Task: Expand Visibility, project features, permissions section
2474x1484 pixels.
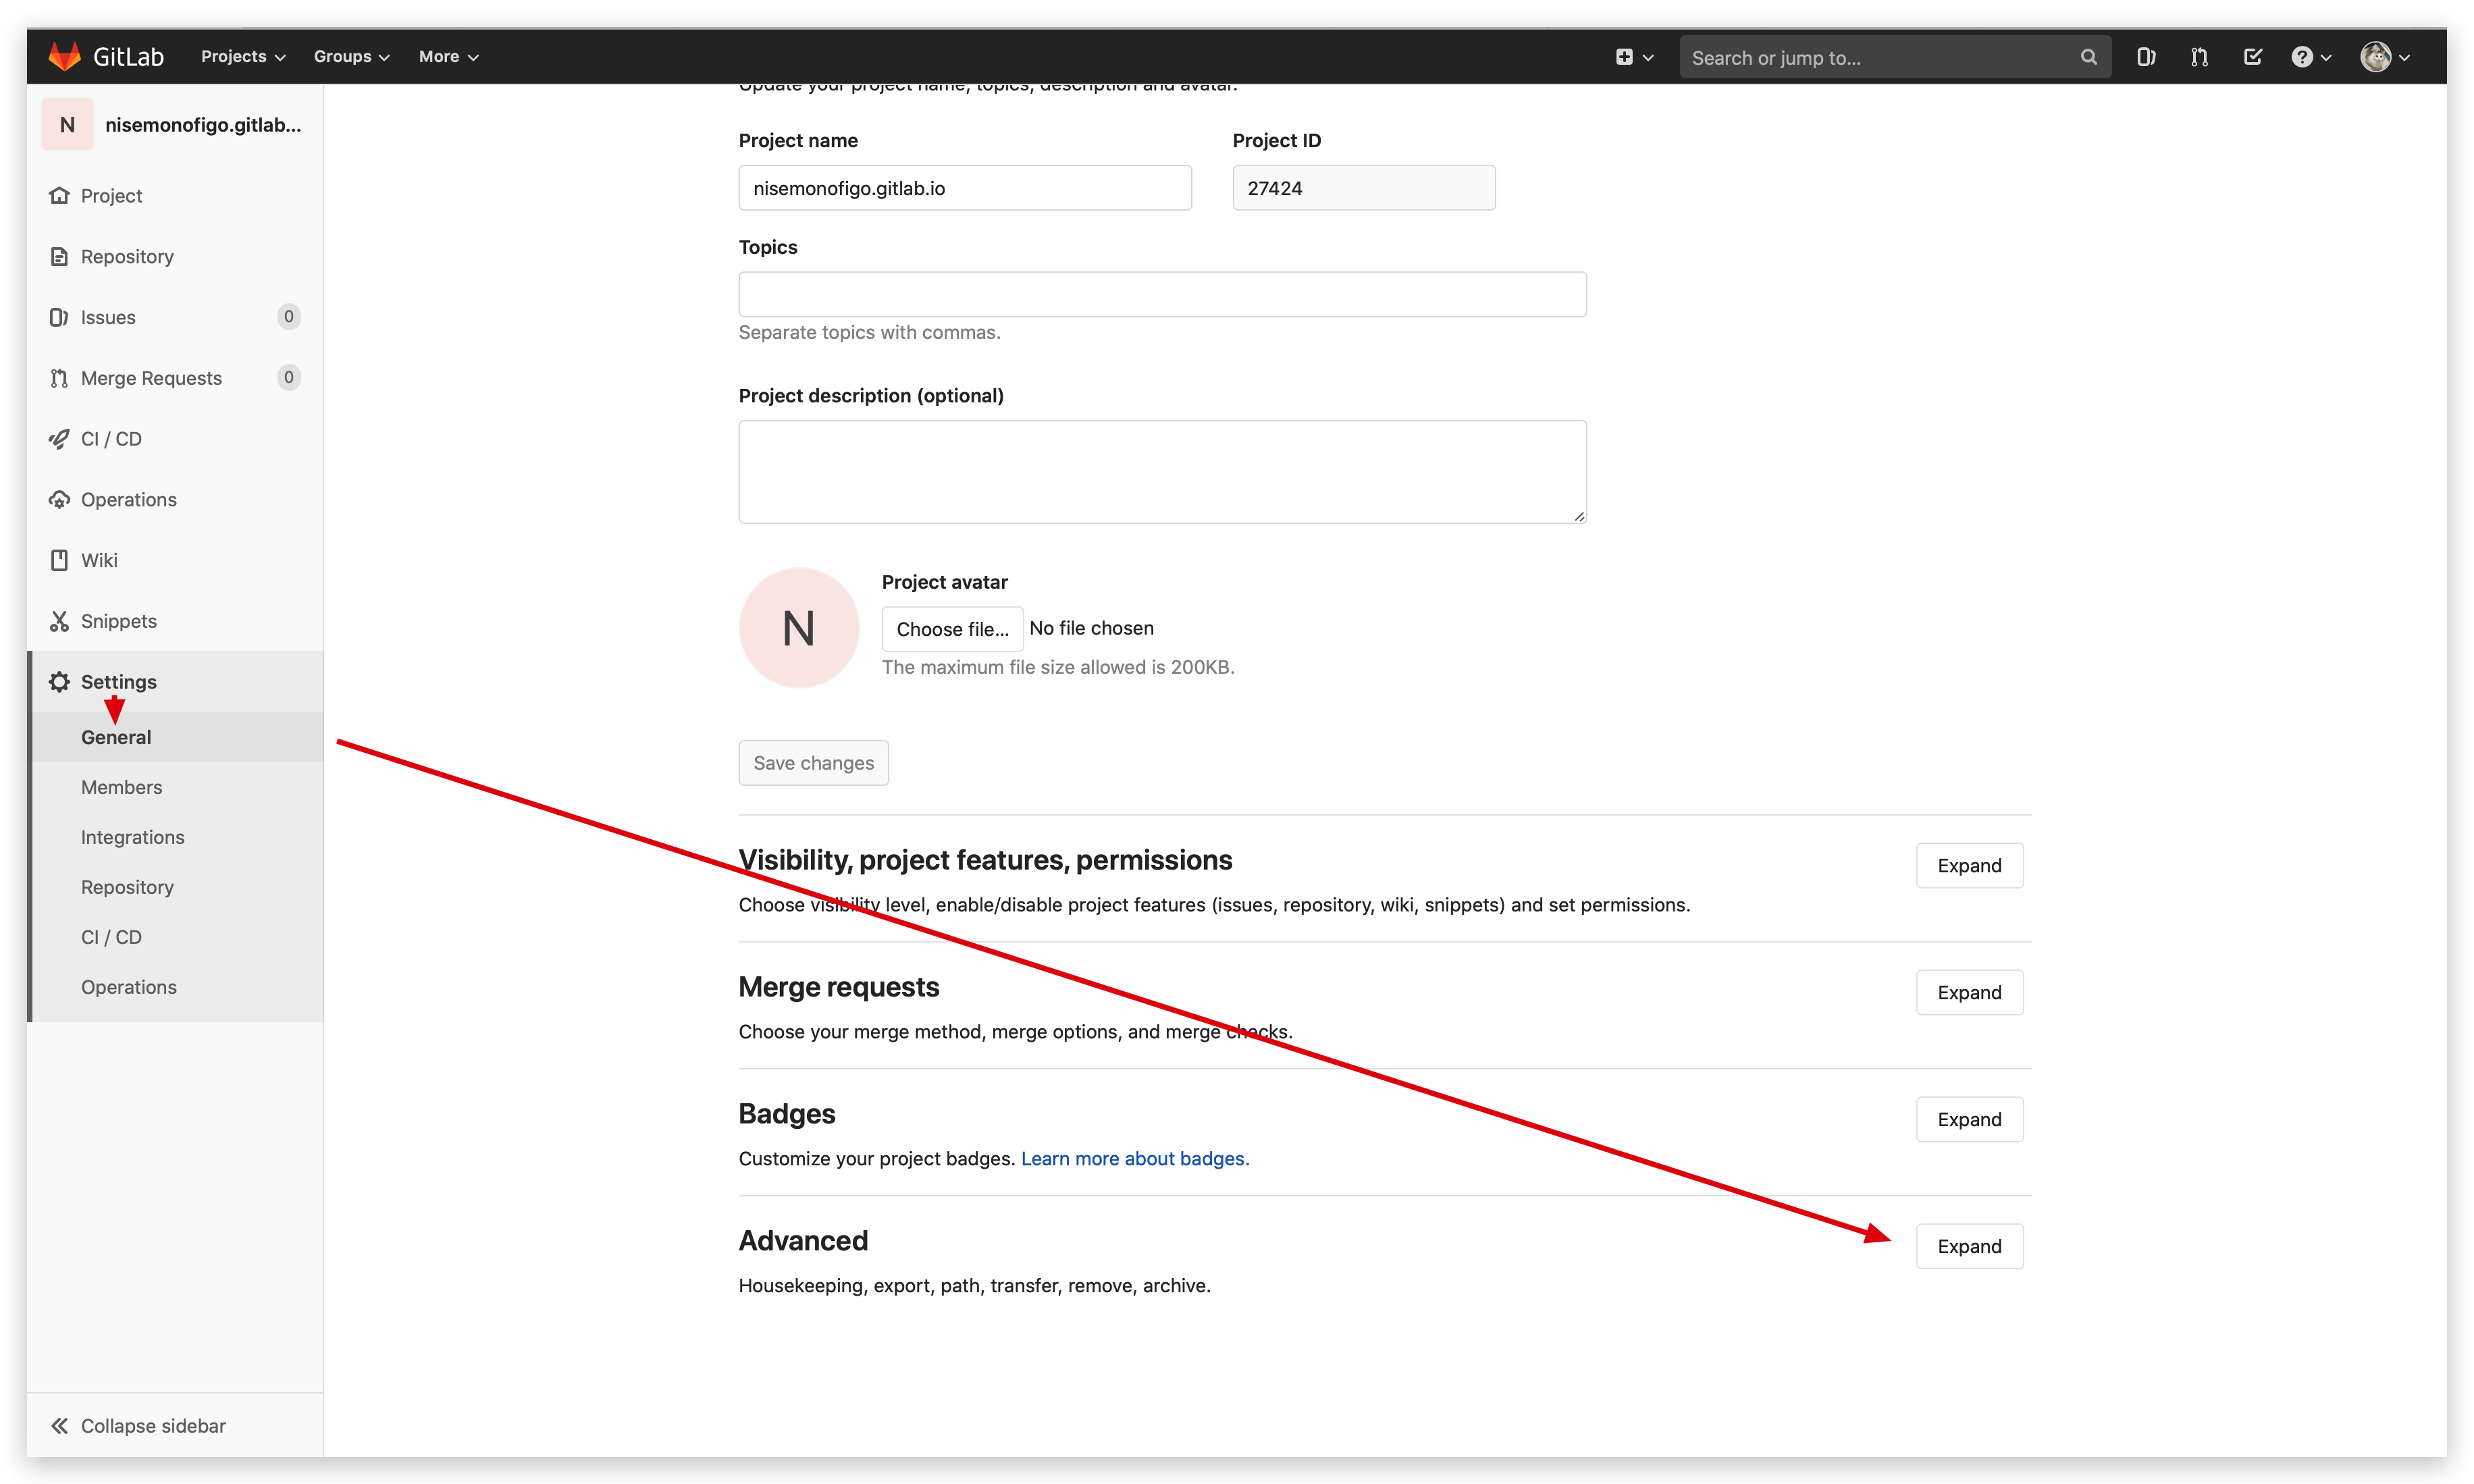Action: coord(1969,866)
